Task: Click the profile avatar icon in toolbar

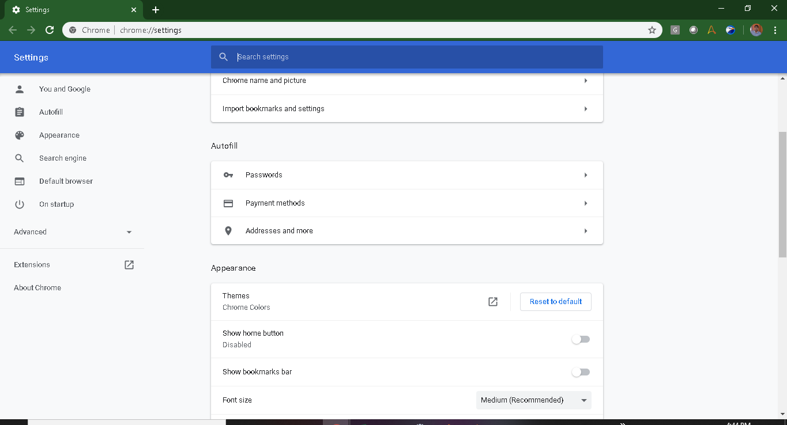Action: [x=756, y=30]
